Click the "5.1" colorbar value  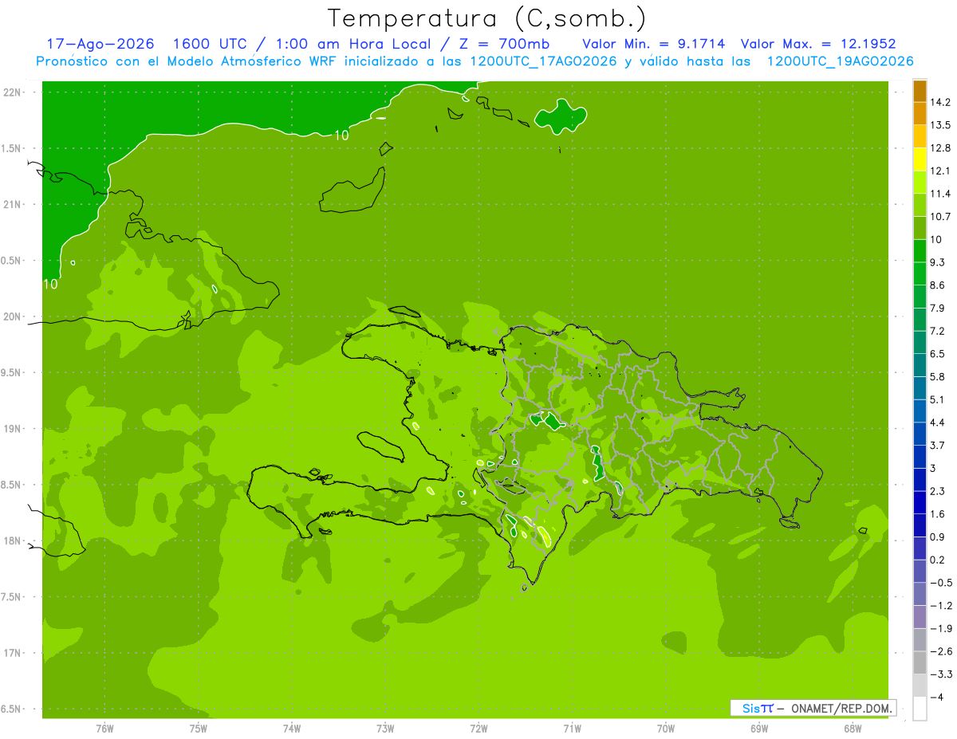(x=938, y=399)
